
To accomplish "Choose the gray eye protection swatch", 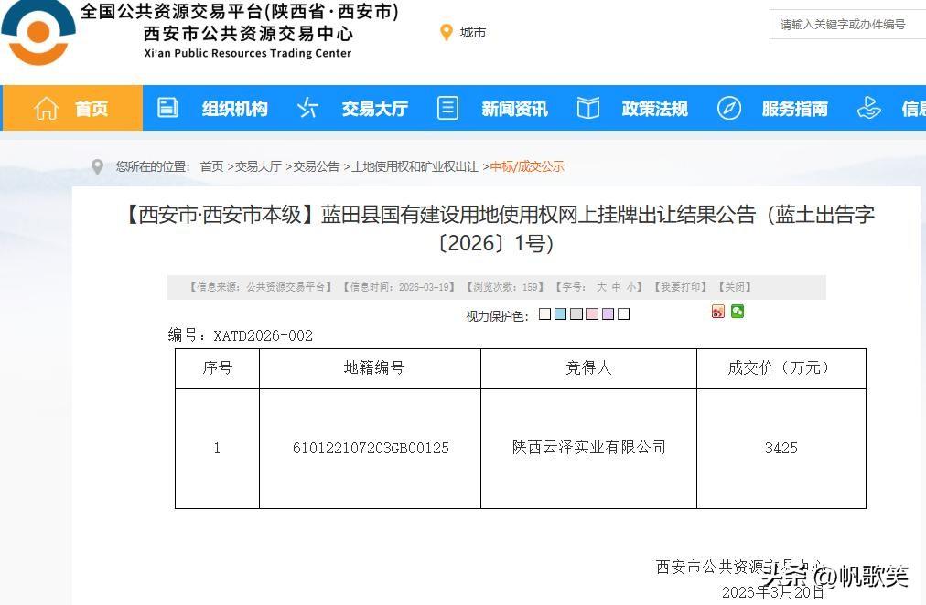I will point(576,313).
